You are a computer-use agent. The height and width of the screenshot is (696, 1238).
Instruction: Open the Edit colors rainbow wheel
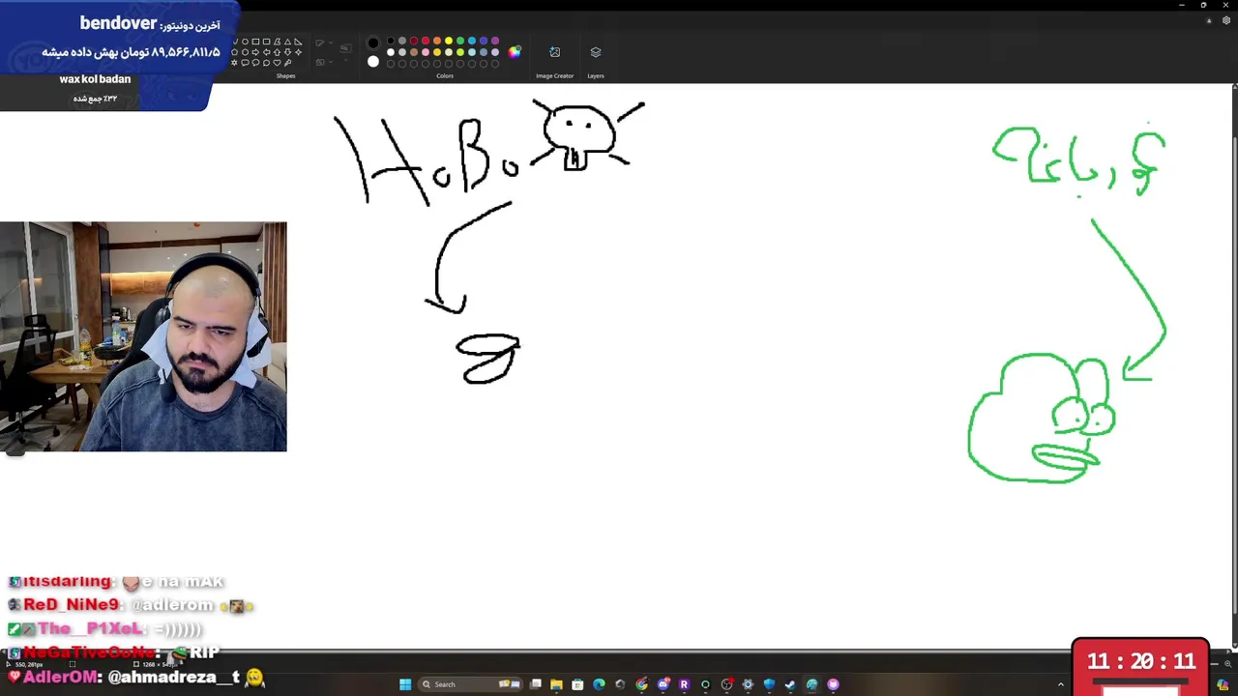pyautogui.click(x=515, y=52)
